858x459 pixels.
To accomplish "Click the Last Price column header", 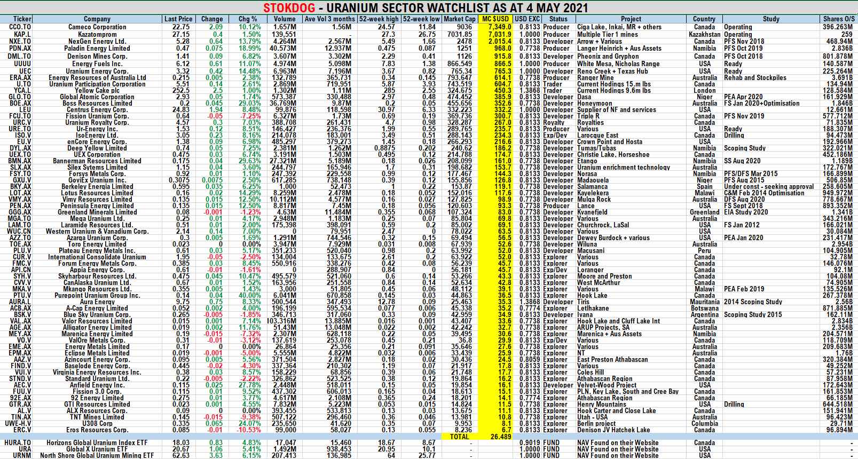I will click(178, 19).
